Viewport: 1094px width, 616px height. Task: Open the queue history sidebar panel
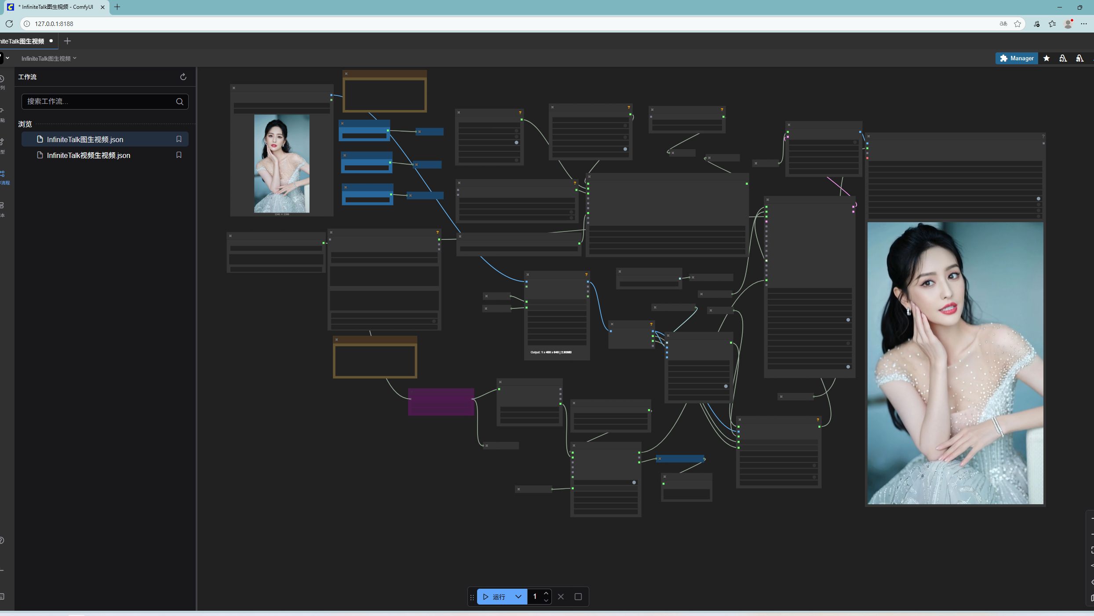tap(2, 82)
